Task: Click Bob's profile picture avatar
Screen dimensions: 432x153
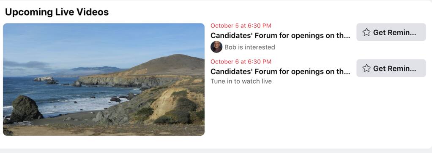Action: point(216,47)
